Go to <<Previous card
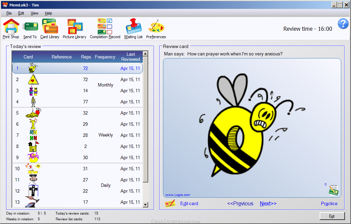 pyautogui.click(x=240, y=204)
